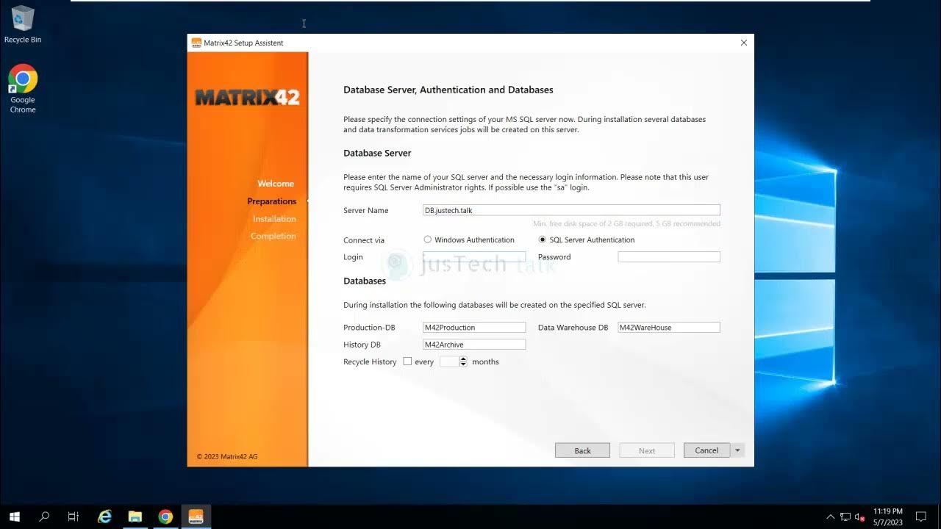This screenshot has height=529, width=941.
Task: Click the months number input box
Action: [x=449, y=361]
